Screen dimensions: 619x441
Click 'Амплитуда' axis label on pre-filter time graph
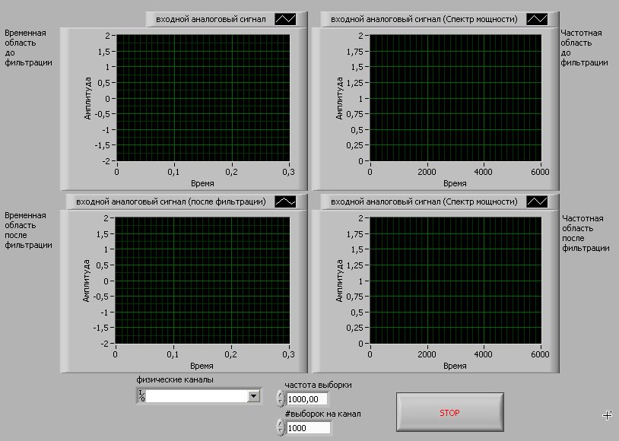coord(87,98)
